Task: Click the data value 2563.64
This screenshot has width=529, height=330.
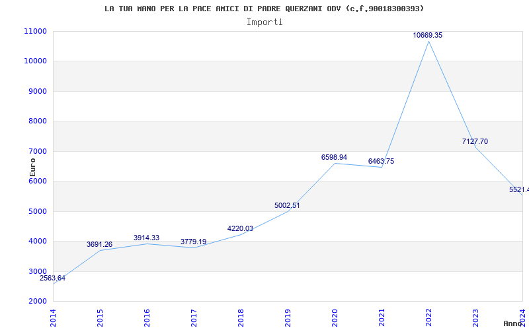Action: (x=52, y=279)
